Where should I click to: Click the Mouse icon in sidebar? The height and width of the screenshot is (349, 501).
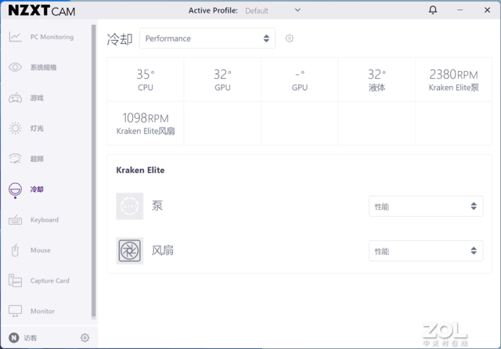click(15, 250)
